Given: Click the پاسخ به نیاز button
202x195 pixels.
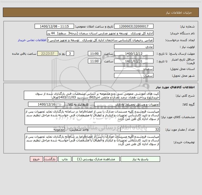Looking at the screenshot, I should pyautogui.click(x=140, y=159).
